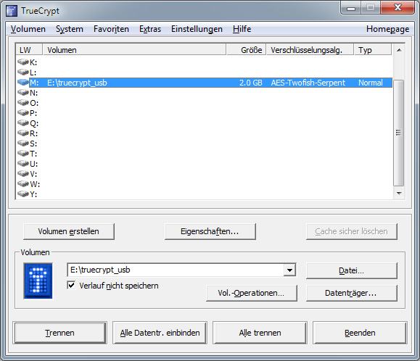Viewport: 420px width, 361px height.
Task: Click the volume path input field
Action: click(176, 270)
